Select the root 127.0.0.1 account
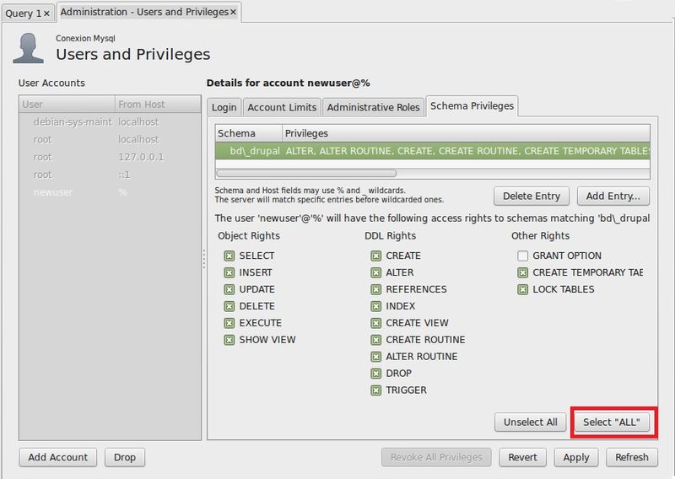 tap(111, 157)
